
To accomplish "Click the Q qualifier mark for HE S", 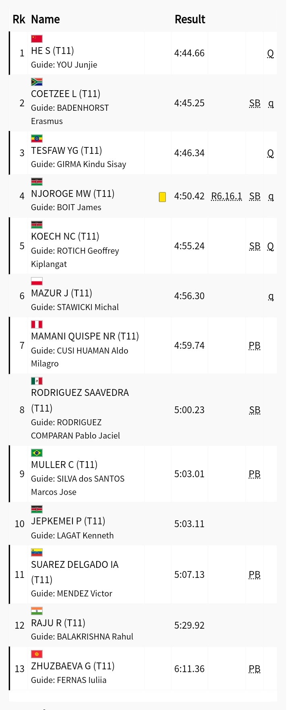I will coord(270,53).
